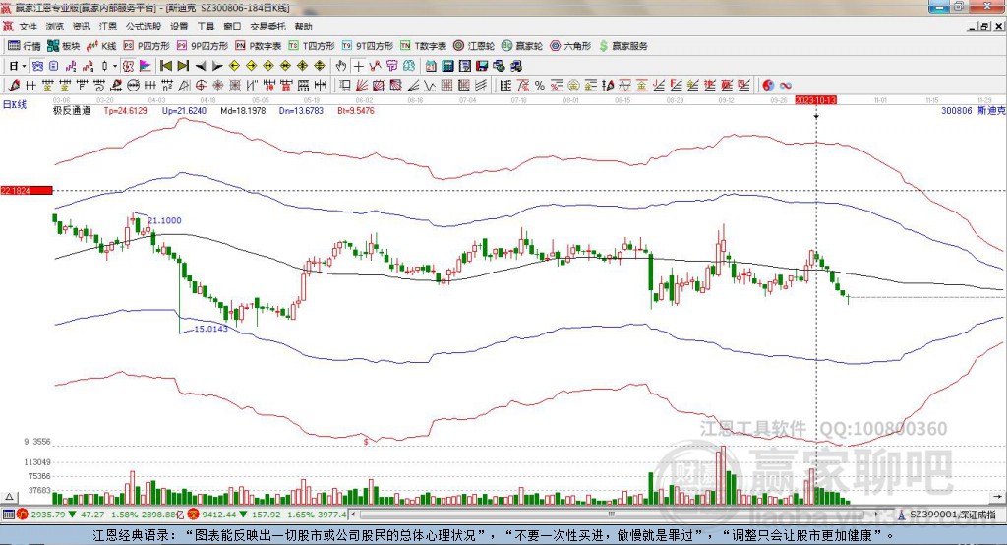Viewport: 1007px width, 545px height.
Task: Open 赢家服务 dollar-sign service
Action: [622, 46]
